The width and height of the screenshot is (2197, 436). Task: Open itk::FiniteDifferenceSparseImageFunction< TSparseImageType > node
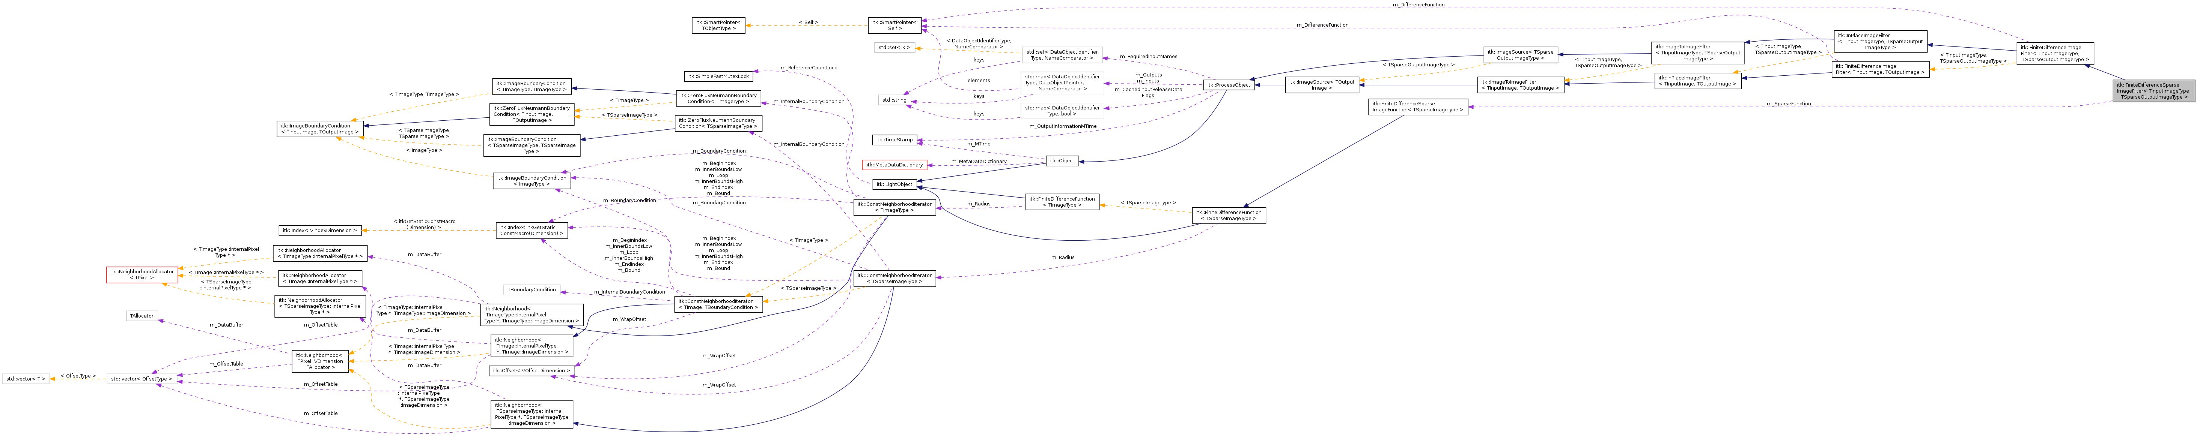1418,106
